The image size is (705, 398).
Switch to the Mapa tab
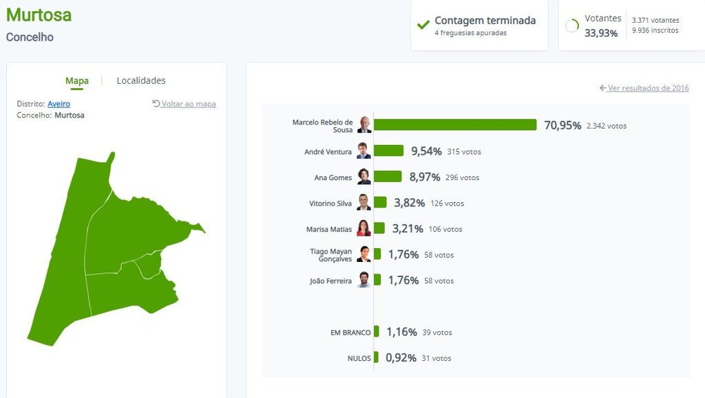(77, 80)
